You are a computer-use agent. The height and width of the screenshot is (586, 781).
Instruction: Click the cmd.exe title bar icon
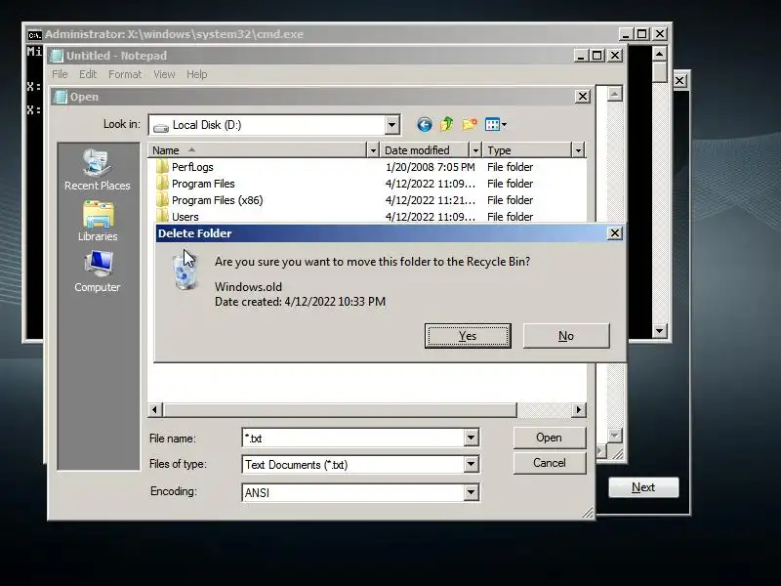tap(34, 34)
